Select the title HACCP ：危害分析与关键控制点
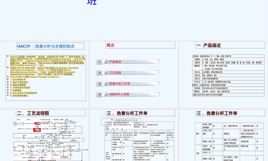The image size is (268, 161). point(46,46)
